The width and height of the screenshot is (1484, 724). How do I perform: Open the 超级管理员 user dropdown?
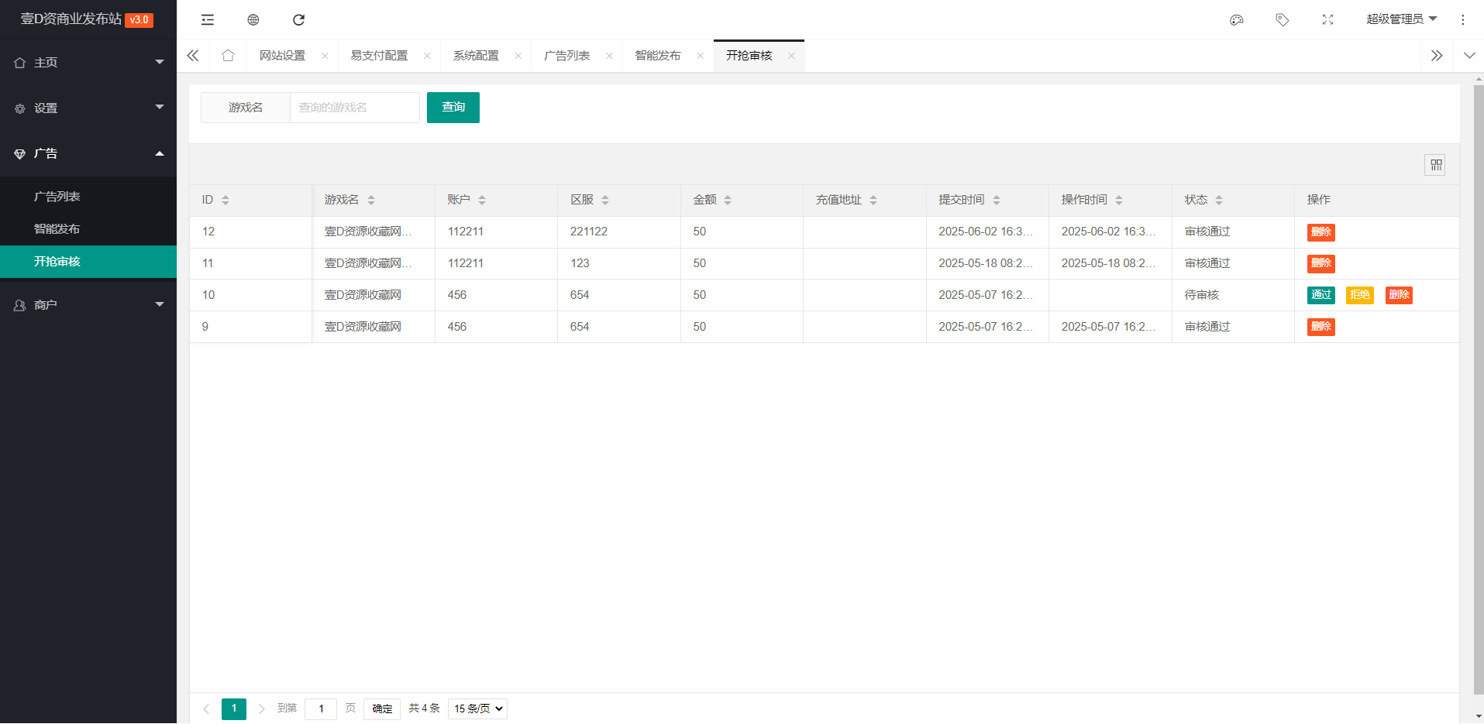coord(1401,19)
